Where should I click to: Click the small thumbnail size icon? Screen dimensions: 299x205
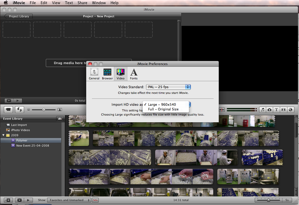point(28,110)
